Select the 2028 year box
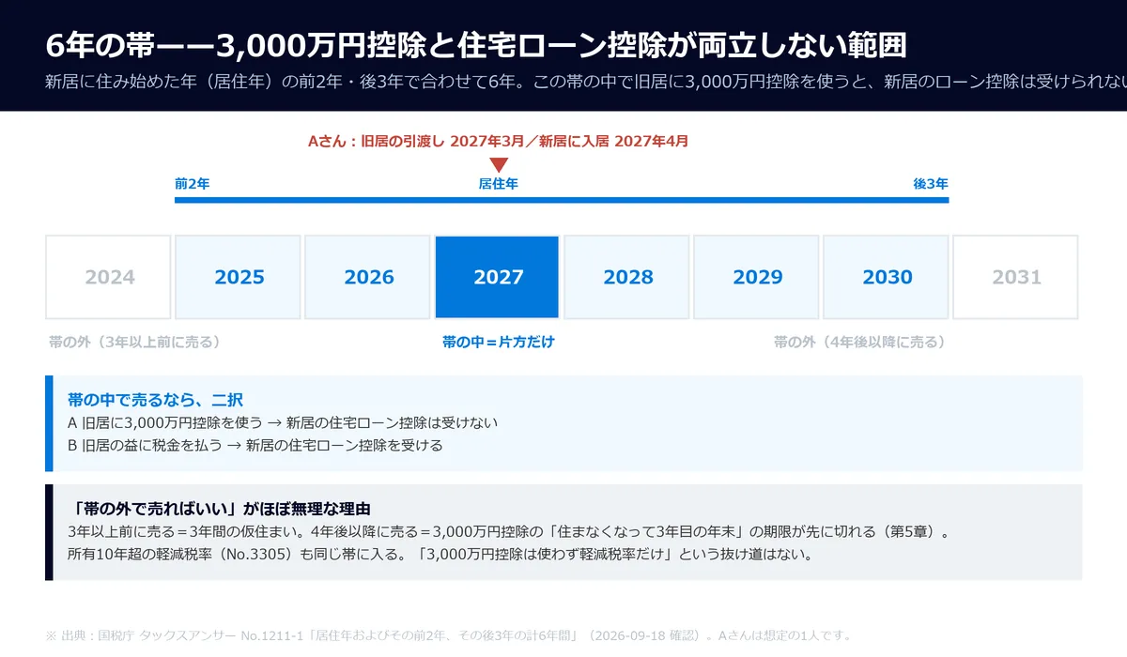 [627, 277]
